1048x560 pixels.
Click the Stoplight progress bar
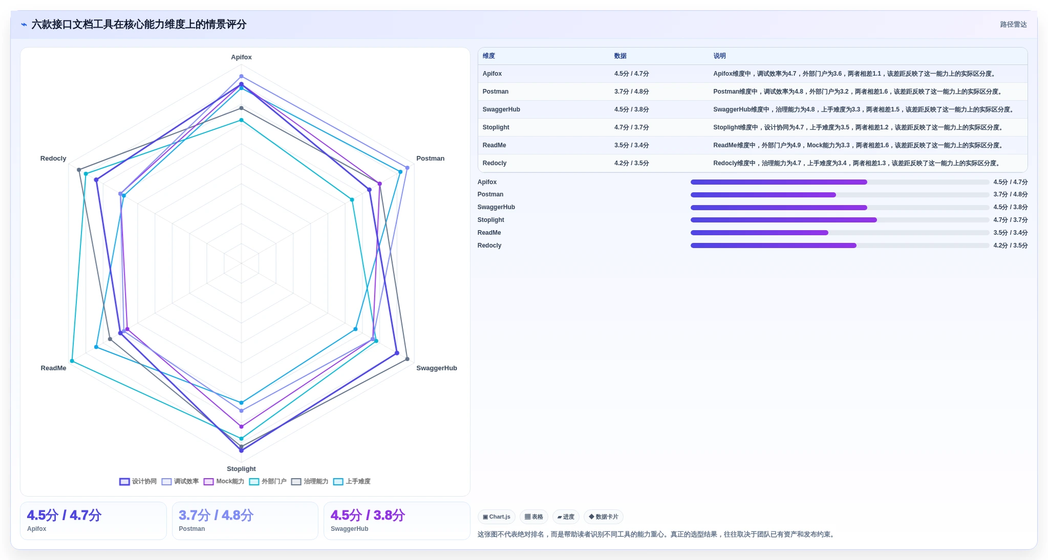click(840, 220)
